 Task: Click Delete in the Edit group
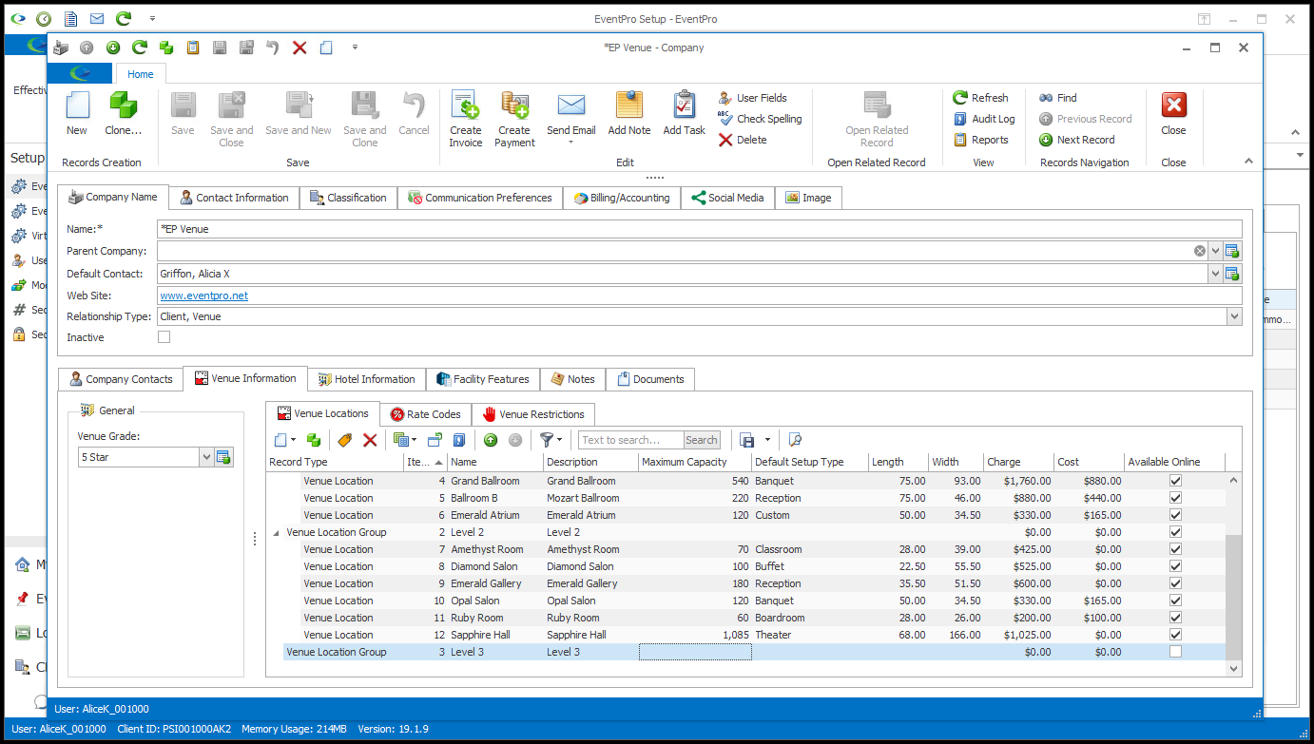pyautogui.click(x=743, y=140)
